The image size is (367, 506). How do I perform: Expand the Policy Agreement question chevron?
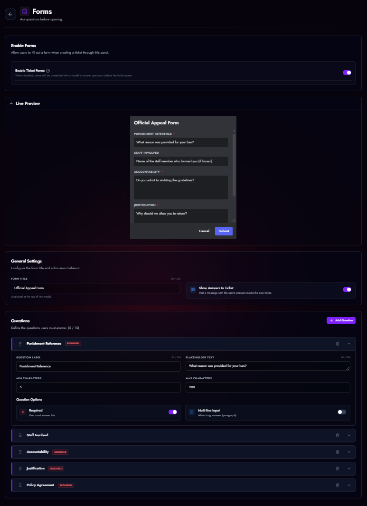349,485
